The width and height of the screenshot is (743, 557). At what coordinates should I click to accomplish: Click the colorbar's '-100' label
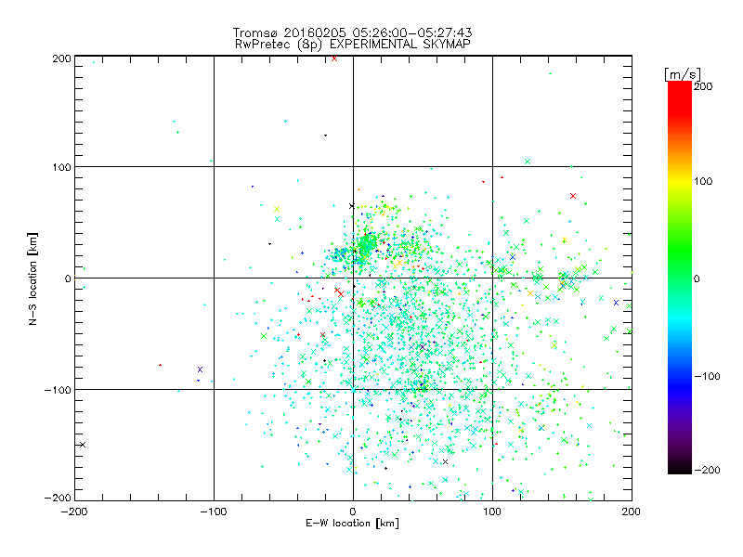(707, 377)
